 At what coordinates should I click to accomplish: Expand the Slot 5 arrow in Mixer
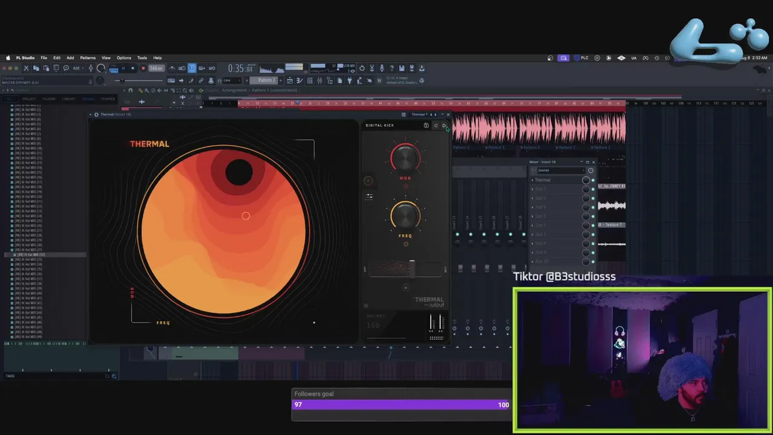point(533,216)
